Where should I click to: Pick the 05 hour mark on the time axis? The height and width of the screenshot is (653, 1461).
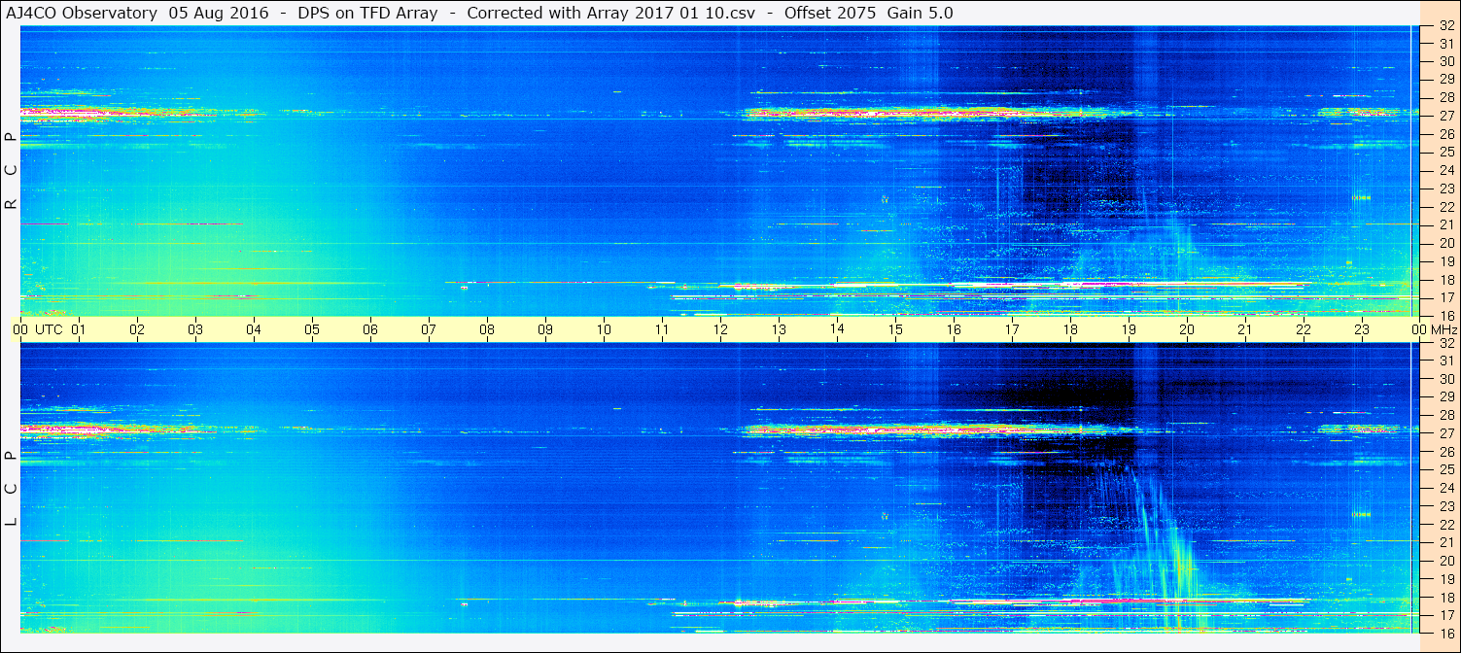pos(312,329)
